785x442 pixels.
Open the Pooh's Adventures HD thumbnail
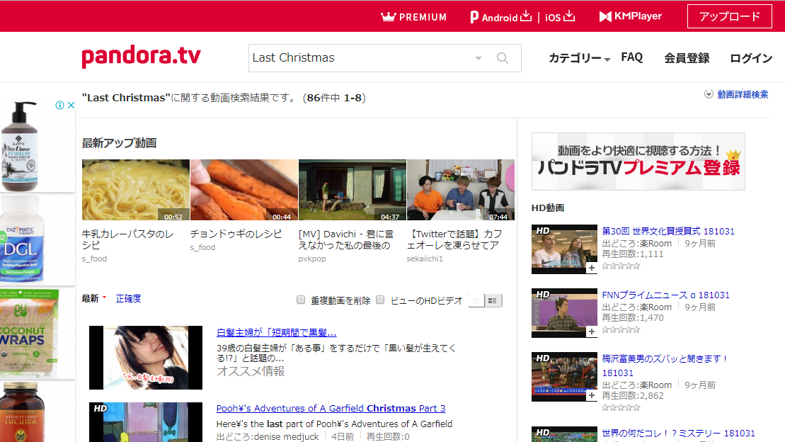point(146,422)
